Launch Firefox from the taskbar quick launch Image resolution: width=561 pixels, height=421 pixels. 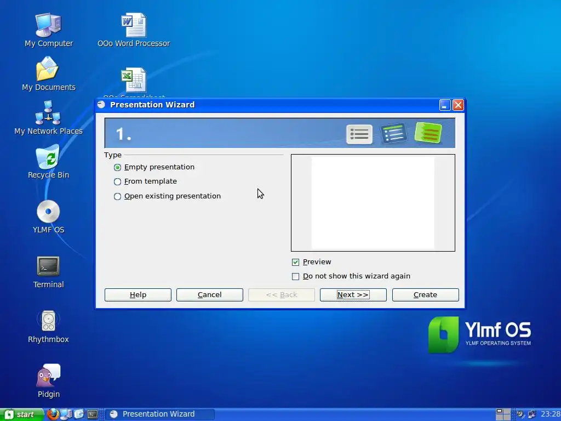click(x=53, y=414)
